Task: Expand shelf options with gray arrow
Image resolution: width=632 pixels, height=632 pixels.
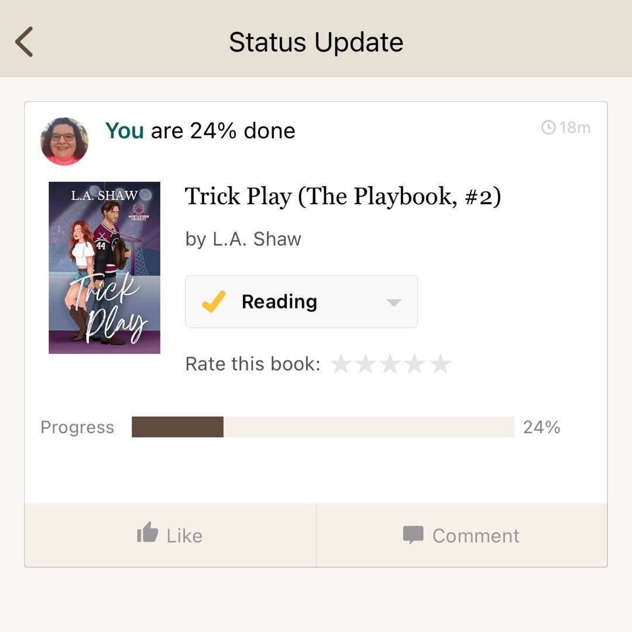Action: [x=393, y=303]
